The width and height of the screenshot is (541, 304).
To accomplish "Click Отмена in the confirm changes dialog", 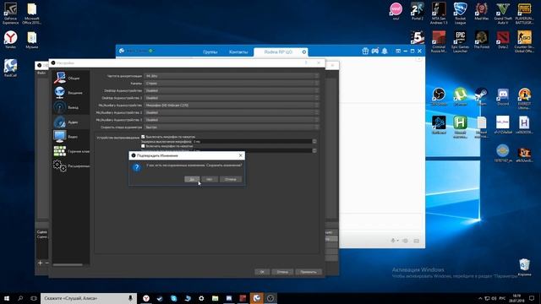I will (x=231, y=179).
